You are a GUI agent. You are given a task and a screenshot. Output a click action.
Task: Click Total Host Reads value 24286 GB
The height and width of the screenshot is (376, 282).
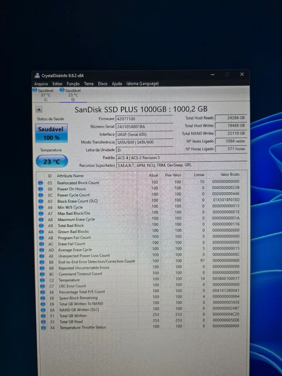click(x=231, y=118)
